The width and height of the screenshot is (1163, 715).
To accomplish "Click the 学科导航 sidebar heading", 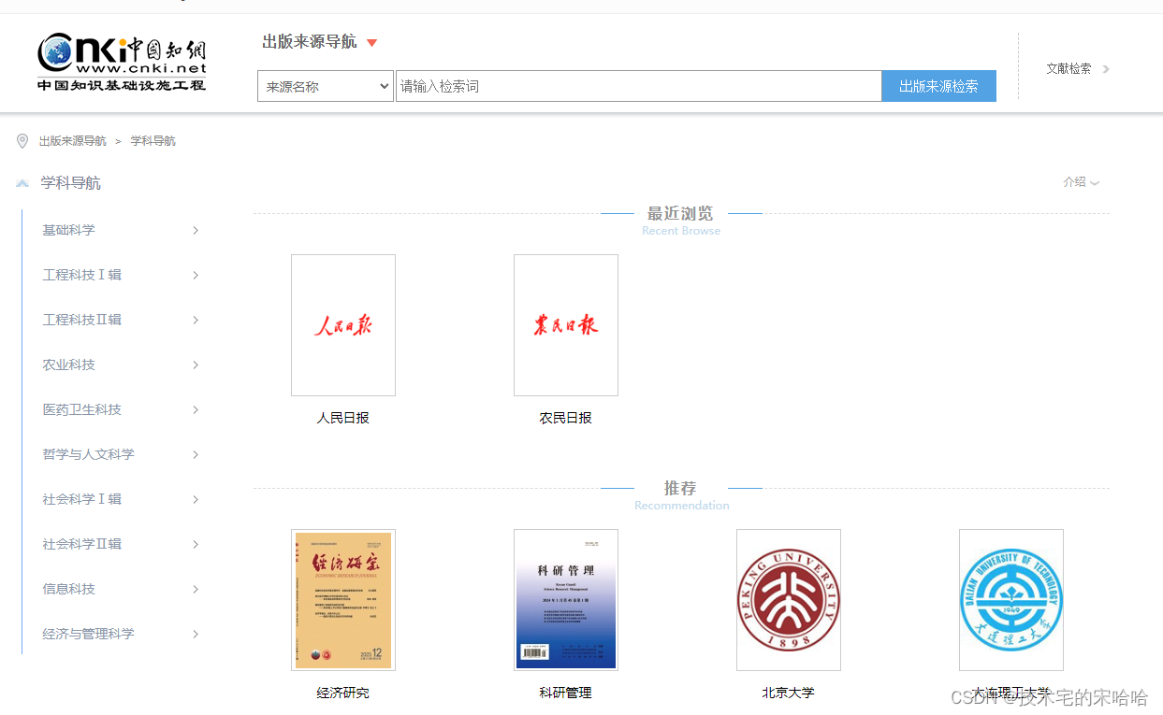I will coord(70,183).
